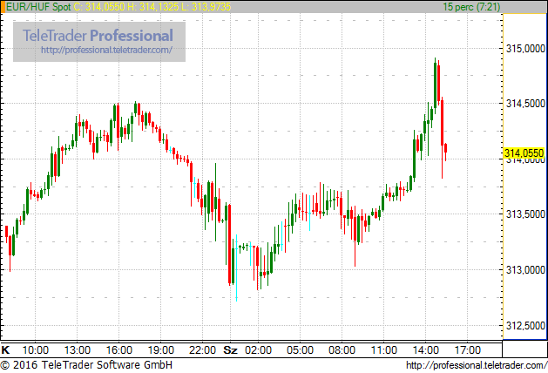Click the 312,5000 price axis label
This screenshot has height=373, width=548.
pos(525,325)
